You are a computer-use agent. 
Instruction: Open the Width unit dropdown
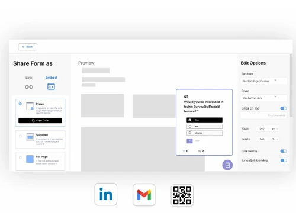[x=274, y=128]
